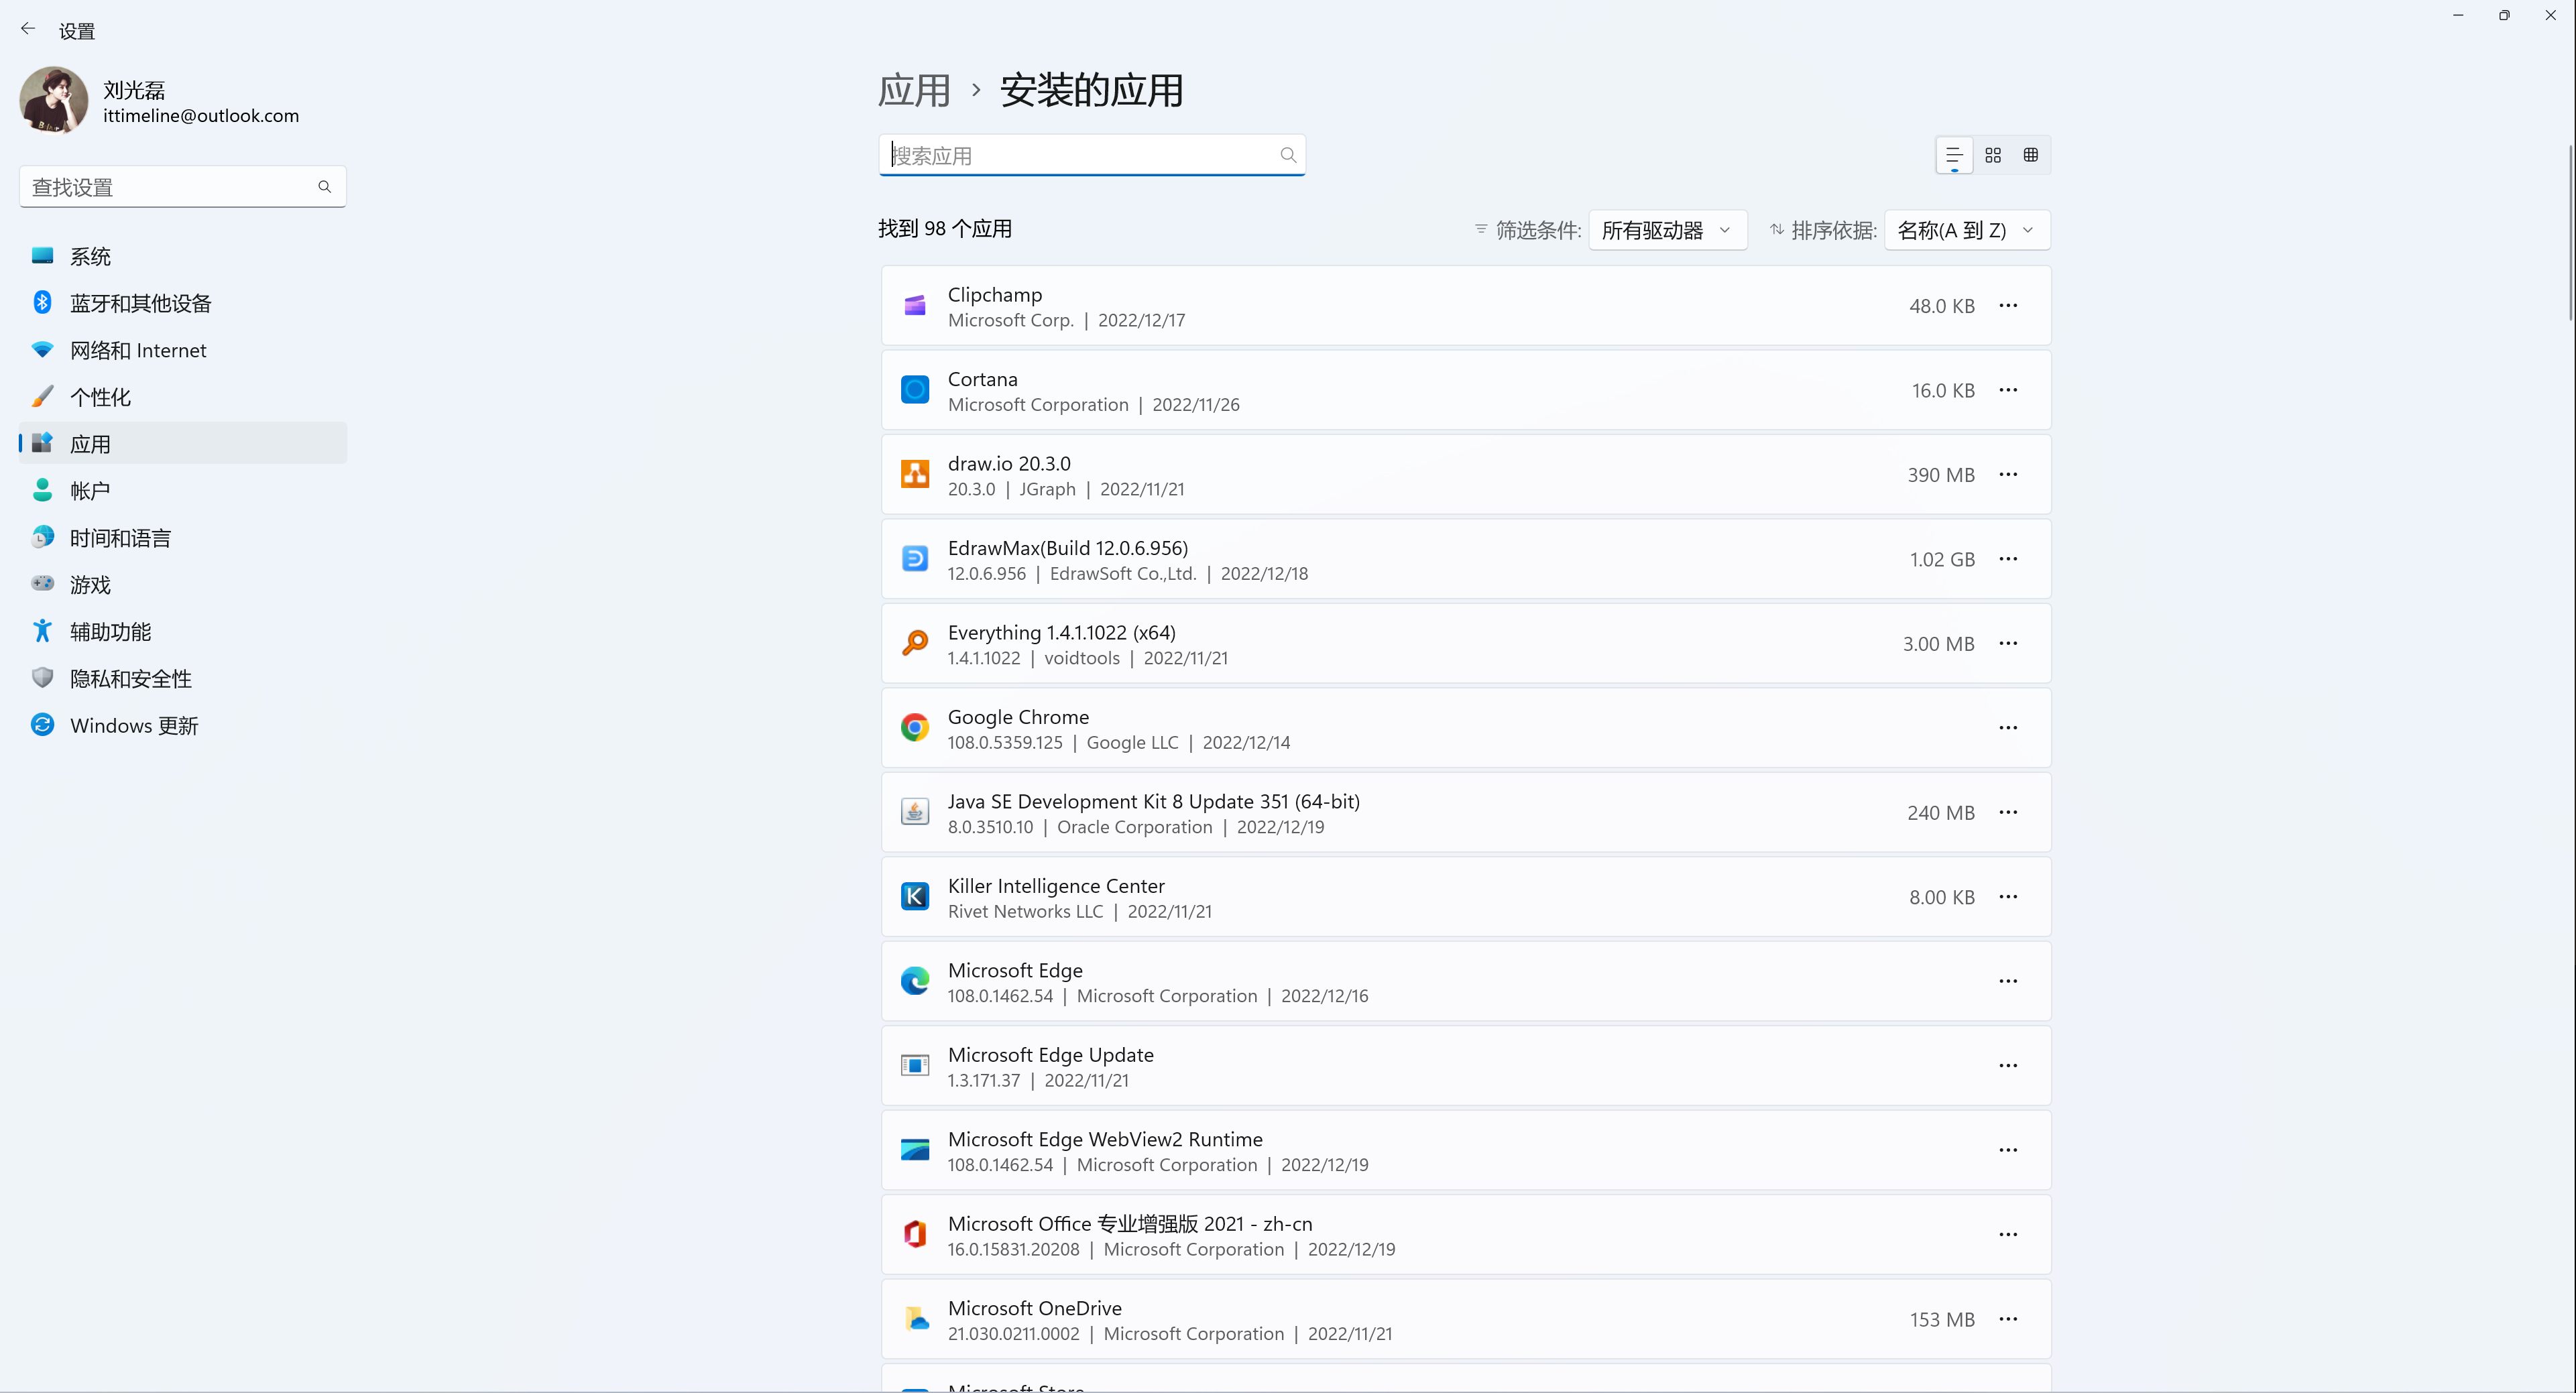Open 隐私和安全性 settings

point(183,678)
